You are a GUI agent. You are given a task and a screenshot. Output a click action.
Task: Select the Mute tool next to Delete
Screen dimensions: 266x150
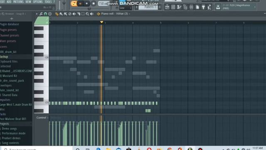click(74, 14)
